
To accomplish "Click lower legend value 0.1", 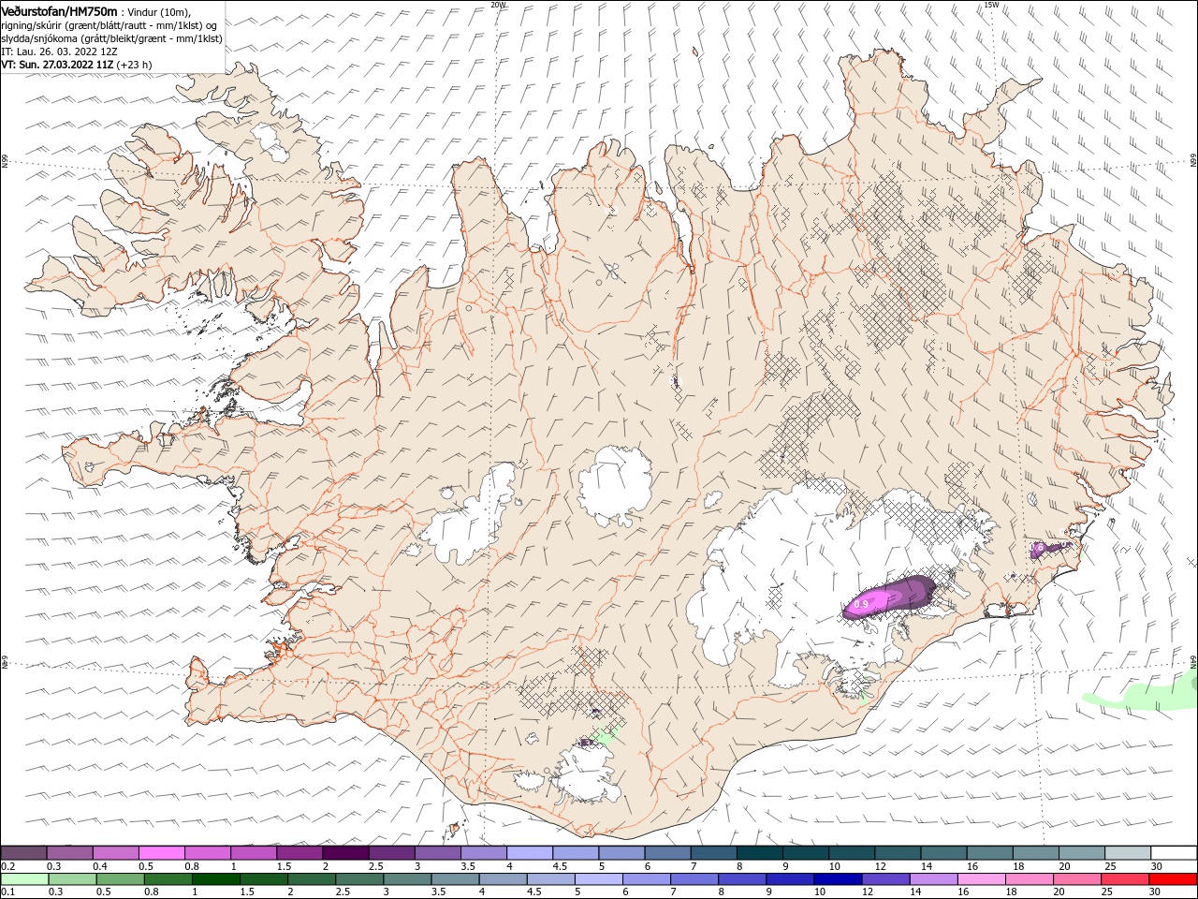I will coord(7,892).
